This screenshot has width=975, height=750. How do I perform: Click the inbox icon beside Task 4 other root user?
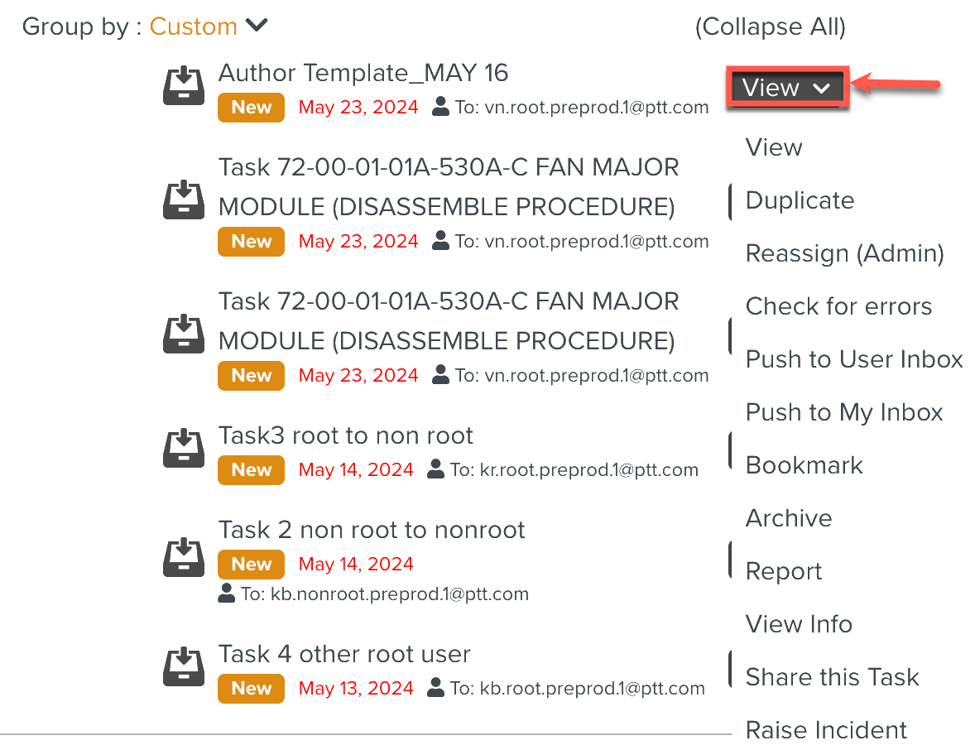point(183,666)
